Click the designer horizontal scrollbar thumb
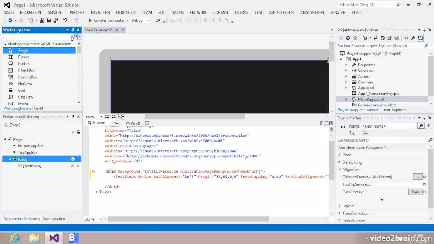 click(195, 117)
